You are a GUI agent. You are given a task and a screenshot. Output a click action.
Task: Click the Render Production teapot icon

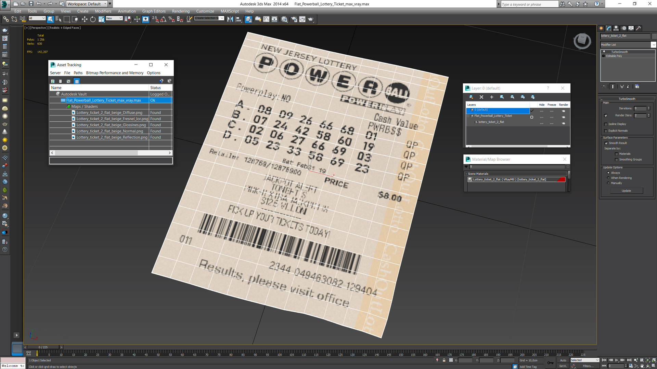point(311,19)
